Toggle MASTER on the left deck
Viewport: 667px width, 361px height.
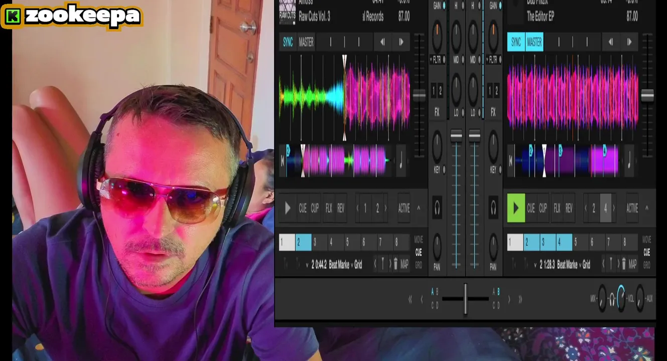[306, 42]
